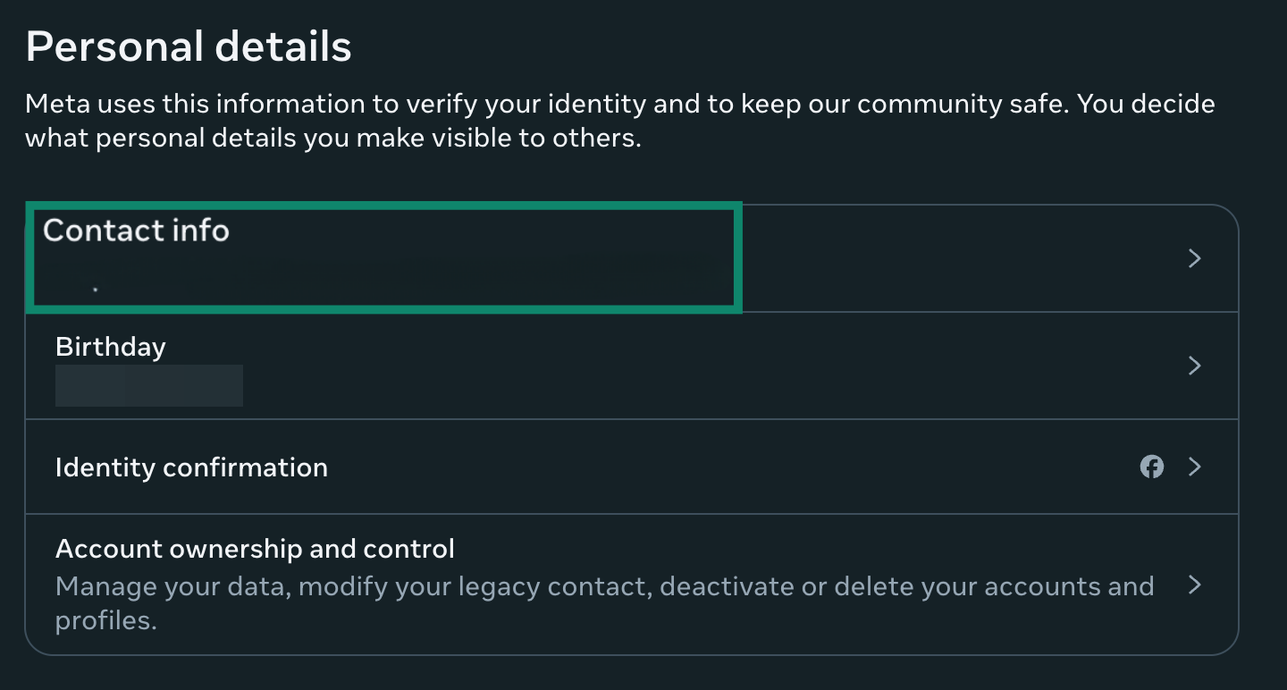Open Identity confirmation settings
1287x690 pixels.
626,467
